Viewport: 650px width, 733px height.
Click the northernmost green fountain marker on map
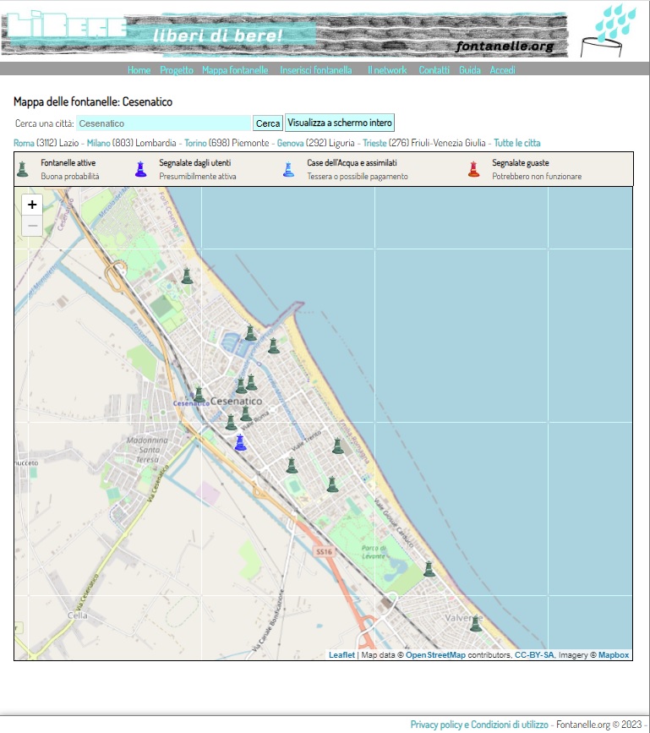click(187, 276)
